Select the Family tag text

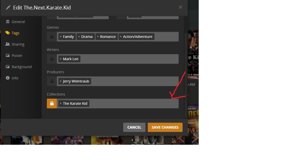click(68, 37)
